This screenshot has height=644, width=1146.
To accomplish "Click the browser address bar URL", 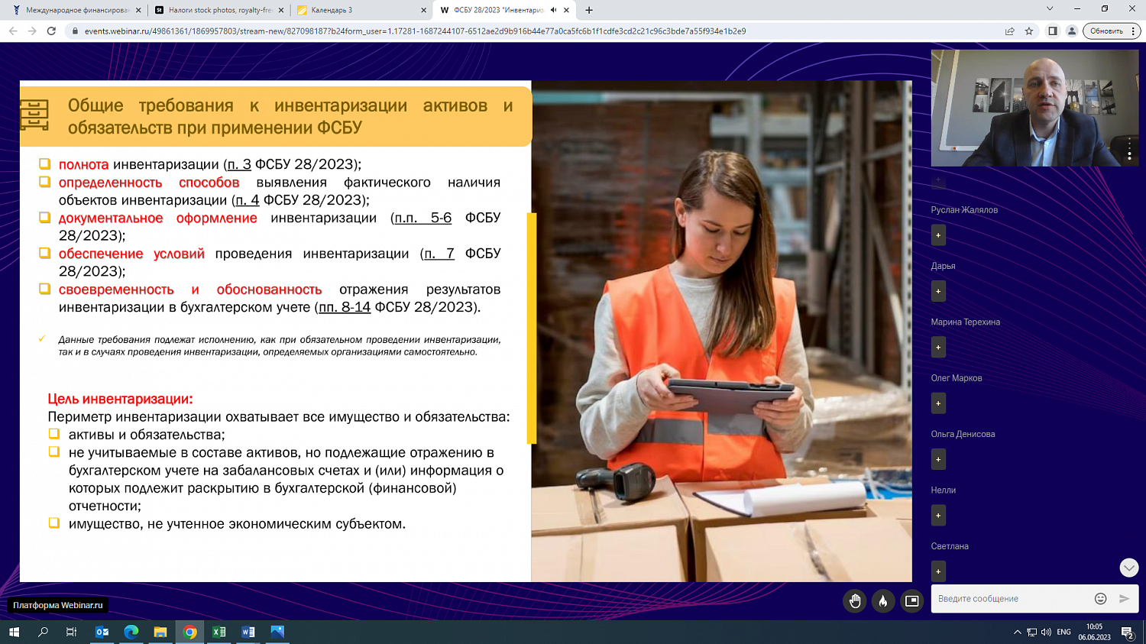I will click(x=415, y=31).
